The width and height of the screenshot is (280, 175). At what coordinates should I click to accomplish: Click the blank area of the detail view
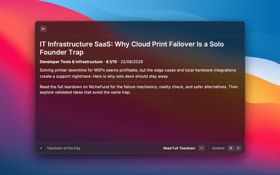pyautogui.click(x=140, y=119)
